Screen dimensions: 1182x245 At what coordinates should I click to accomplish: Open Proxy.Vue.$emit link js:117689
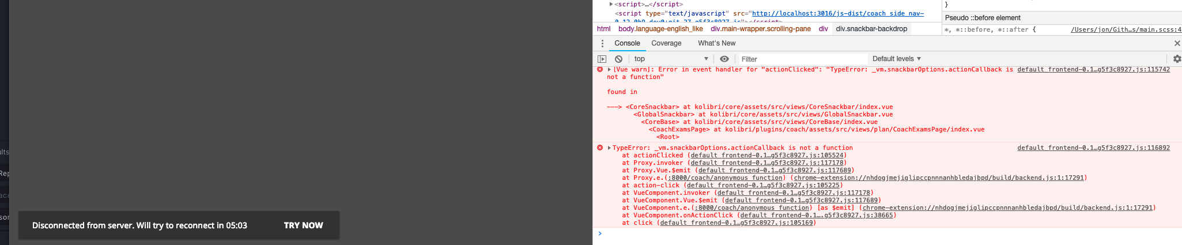pyautogui.click(x=775, y=170)
